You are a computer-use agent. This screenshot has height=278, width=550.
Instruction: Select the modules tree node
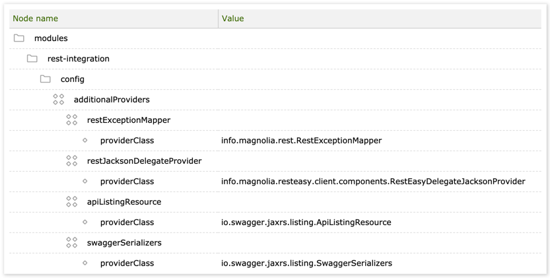(x=51, y=38)
